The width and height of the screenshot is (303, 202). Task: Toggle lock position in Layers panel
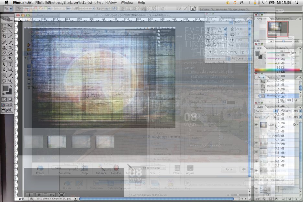tap(271, 117)
